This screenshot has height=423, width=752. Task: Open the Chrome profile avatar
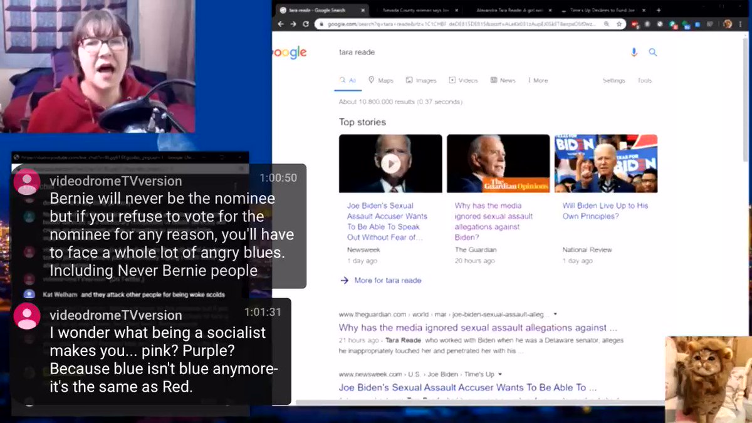click(728, 24)
